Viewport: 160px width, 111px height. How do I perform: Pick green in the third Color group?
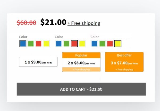[x=102, y=44]
